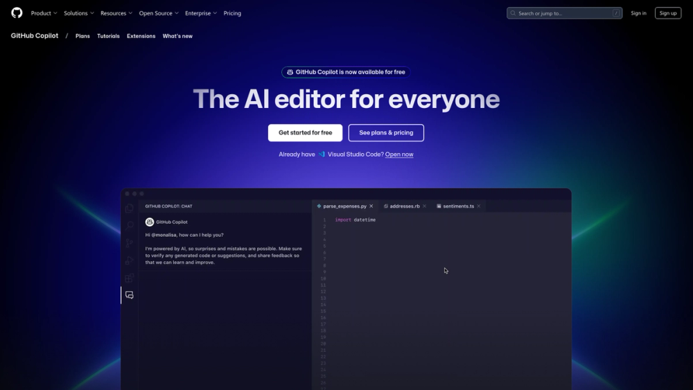Click the TypeScript file icon on sentiments.ts tab
This screenshot has width=693, height=390.
[439, 206]
